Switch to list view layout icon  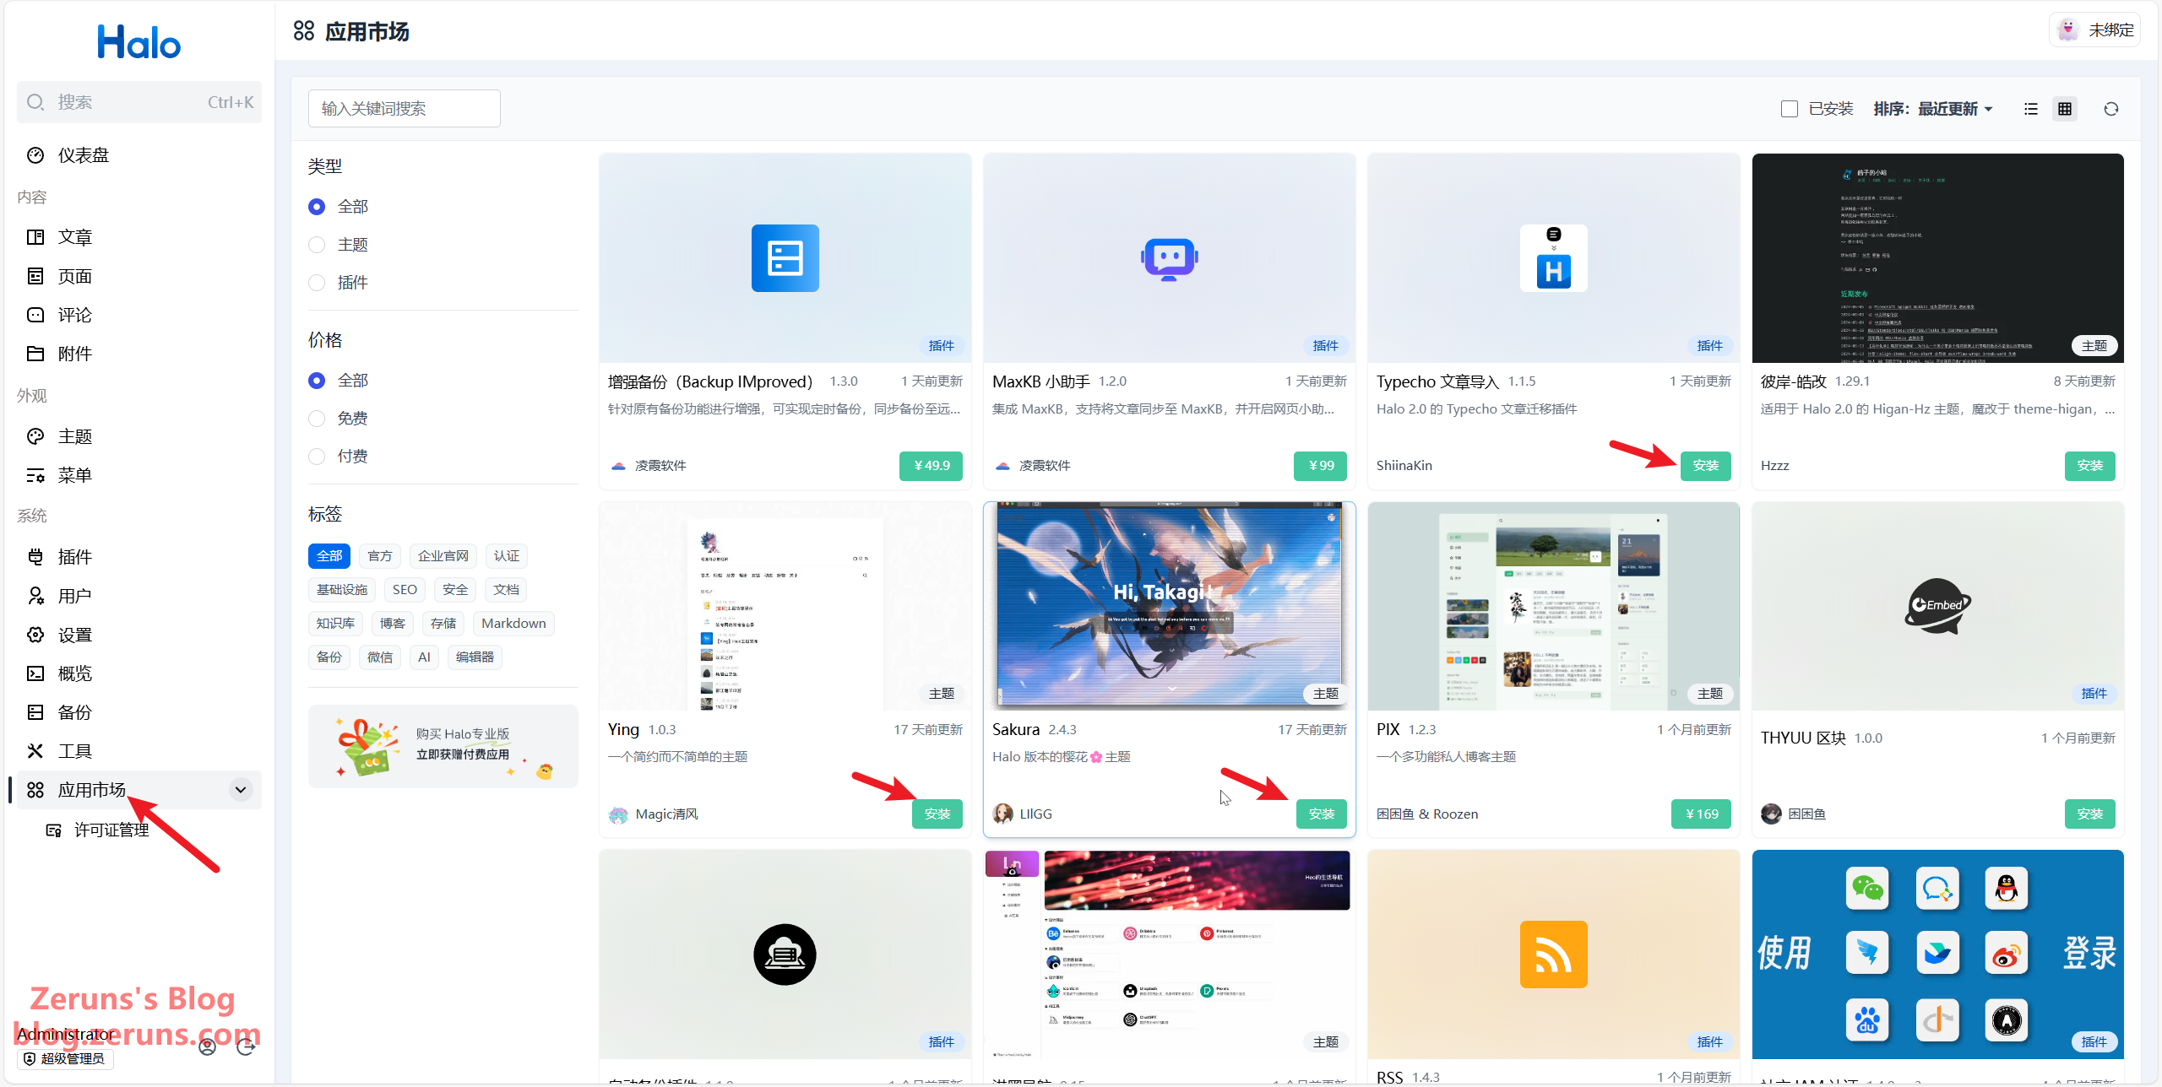(x=2031, y=109)
